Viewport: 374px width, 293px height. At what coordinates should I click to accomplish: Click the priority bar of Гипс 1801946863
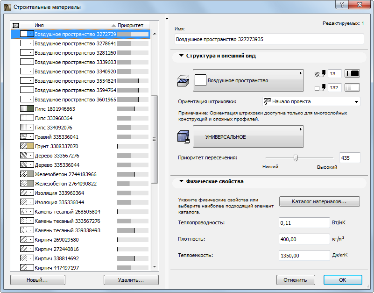tap(133, 109)
